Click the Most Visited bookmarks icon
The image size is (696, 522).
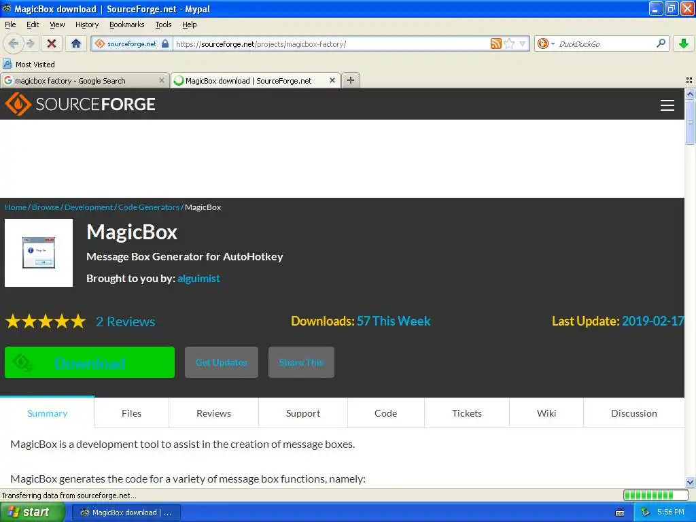coord(7,64)
